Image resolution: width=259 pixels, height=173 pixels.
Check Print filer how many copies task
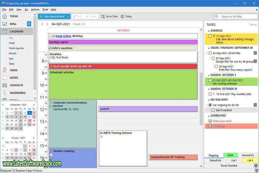(x=216, y=67)
